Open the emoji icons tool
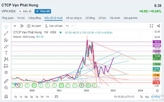 click(6, 72)
